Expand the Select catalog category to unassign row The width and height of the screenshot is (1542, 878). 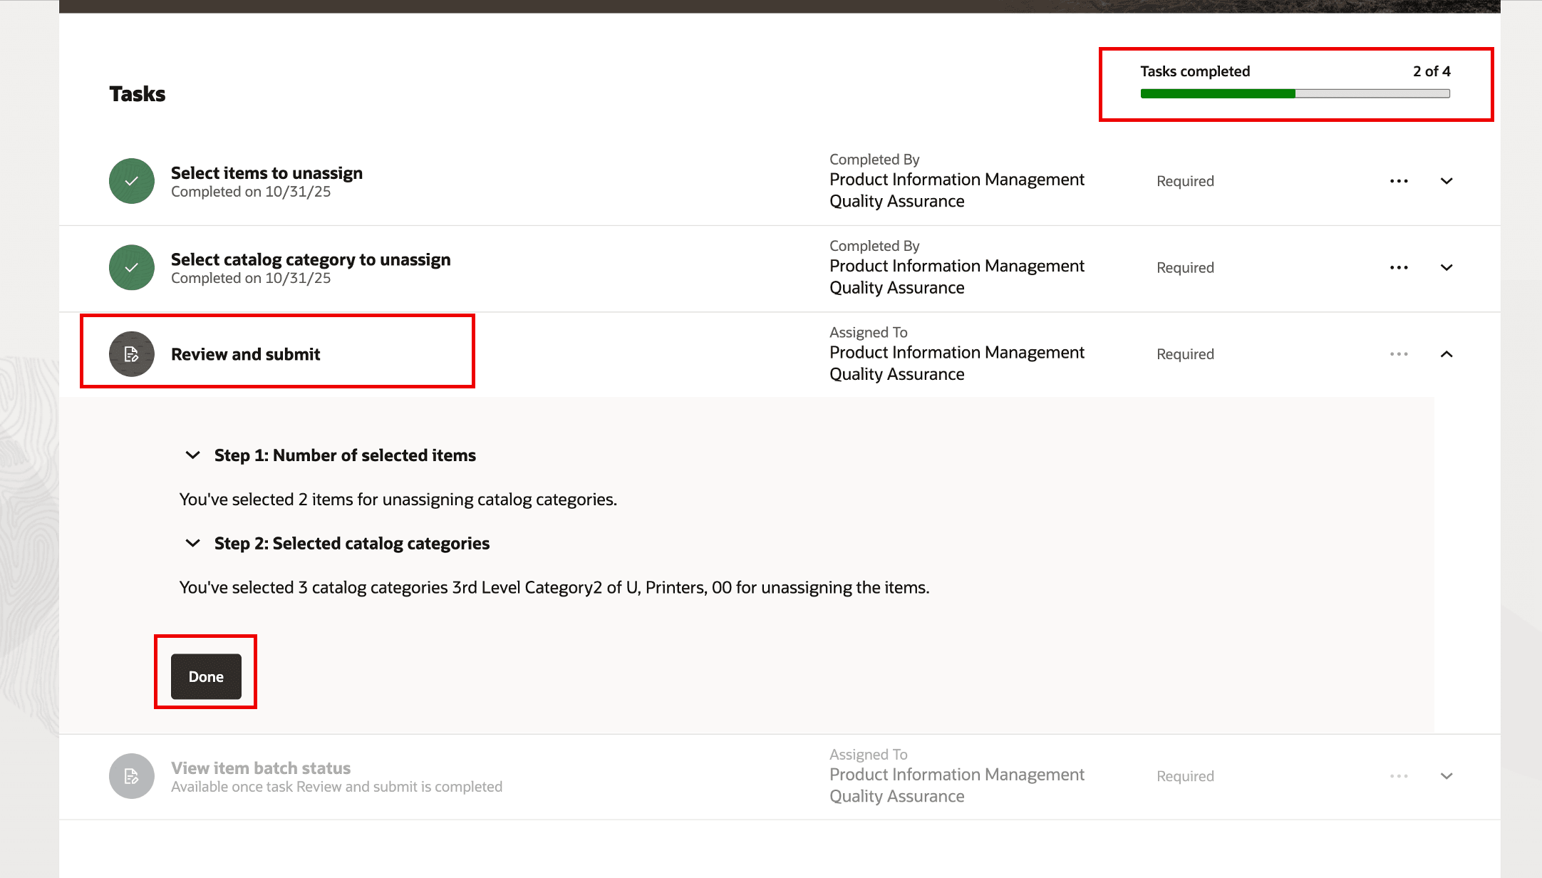[1447, 267]
